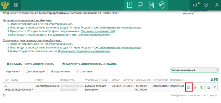
Task: Switch to the Просроченные tab
Action: pos(60,71)
